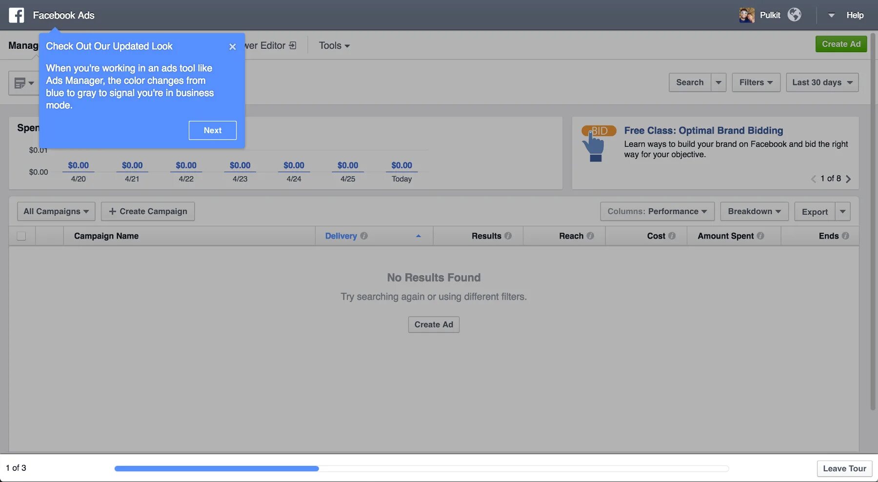Open Free Class: Optimal Brand Bidding link
Viewport: 878px width, 482px height.
click(x=703, y=130)
